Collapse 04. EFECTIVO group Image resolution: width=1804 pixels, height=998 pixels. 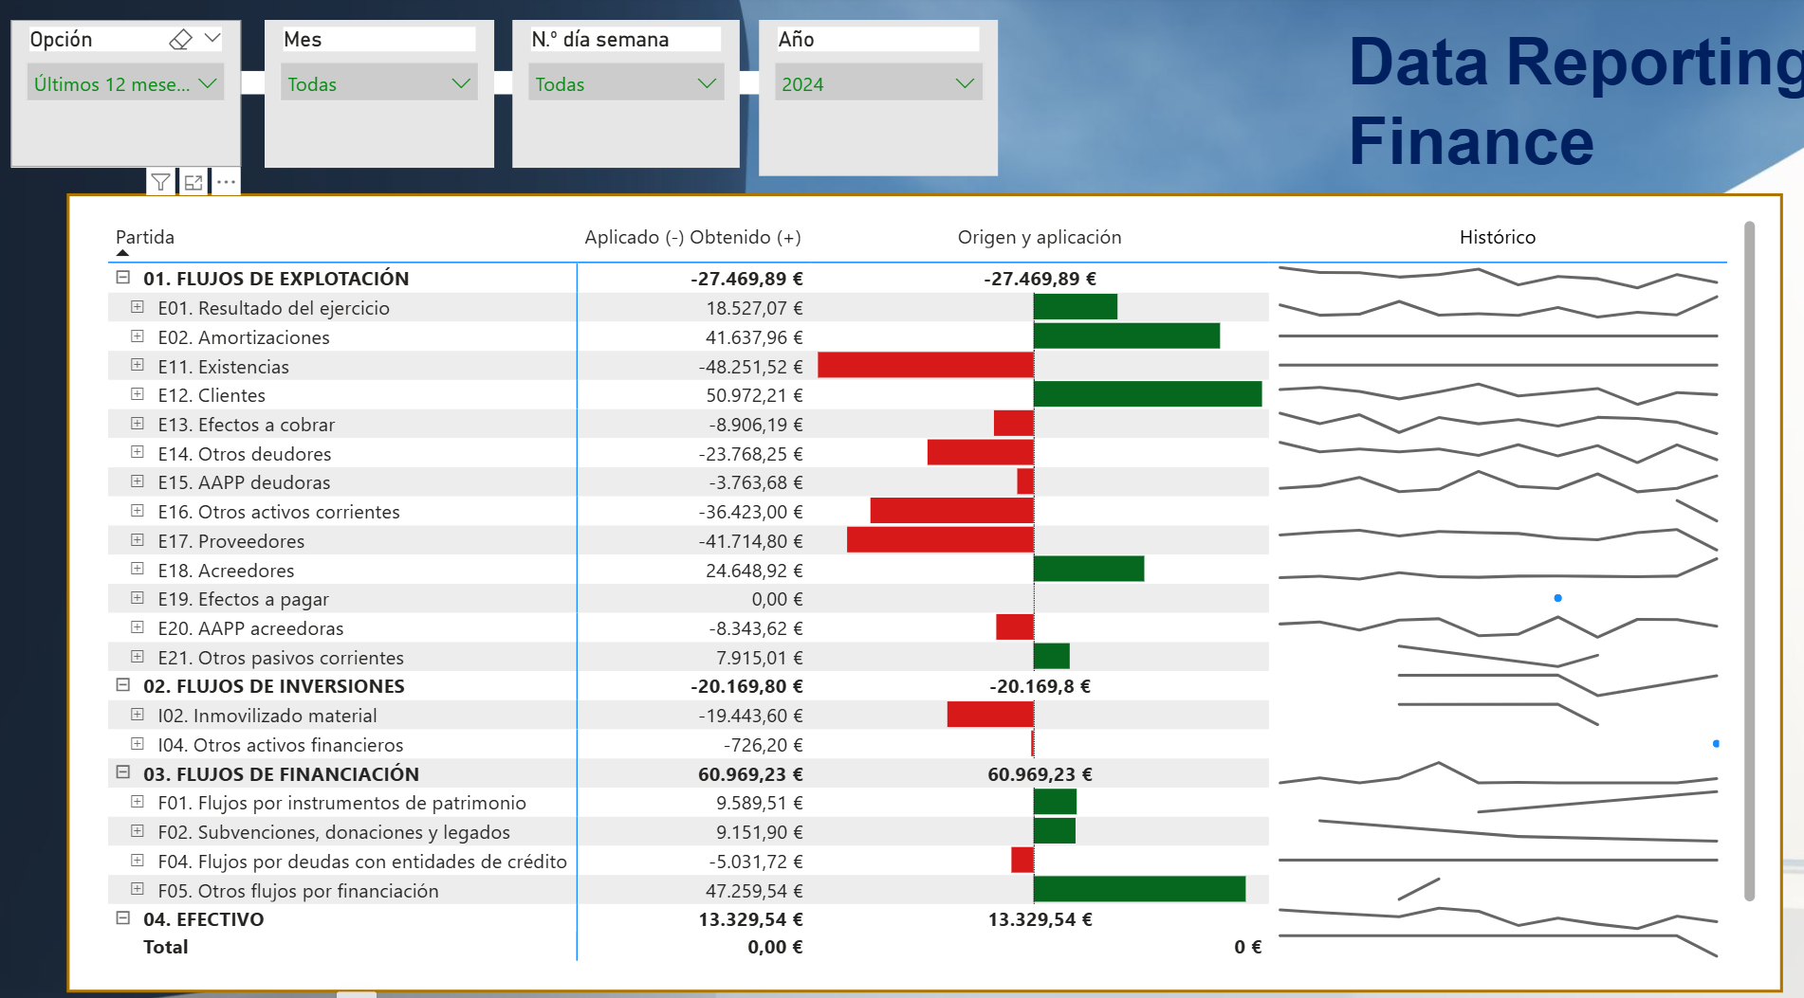pos(122,918)
